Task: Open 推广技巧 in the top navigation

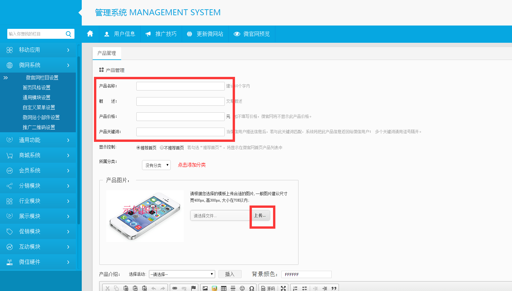Action: (161, 34)
